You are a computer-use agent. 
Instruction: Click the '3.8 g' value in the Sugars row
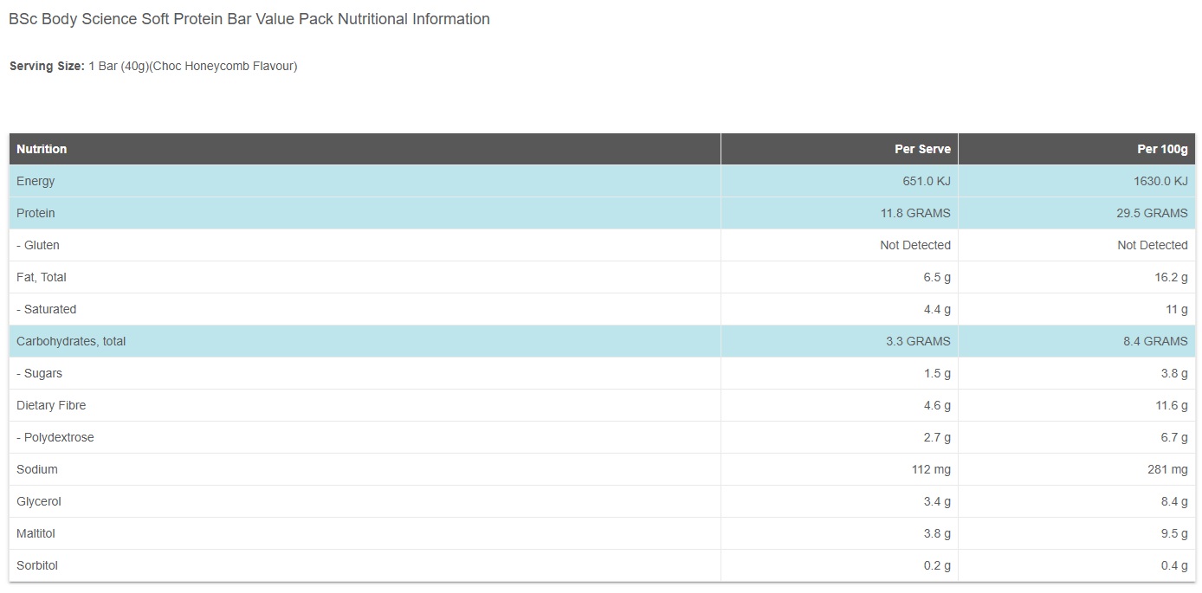[x=1174, y=373]
